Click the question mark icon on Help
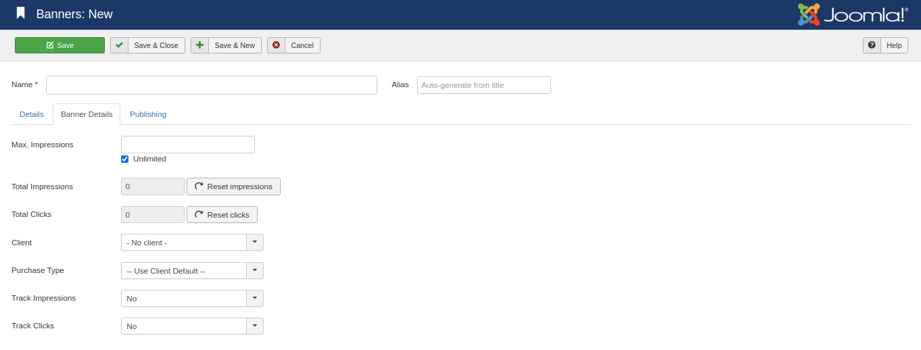The width and height of the screenshot is (921, 350). (x=872, y=45)
